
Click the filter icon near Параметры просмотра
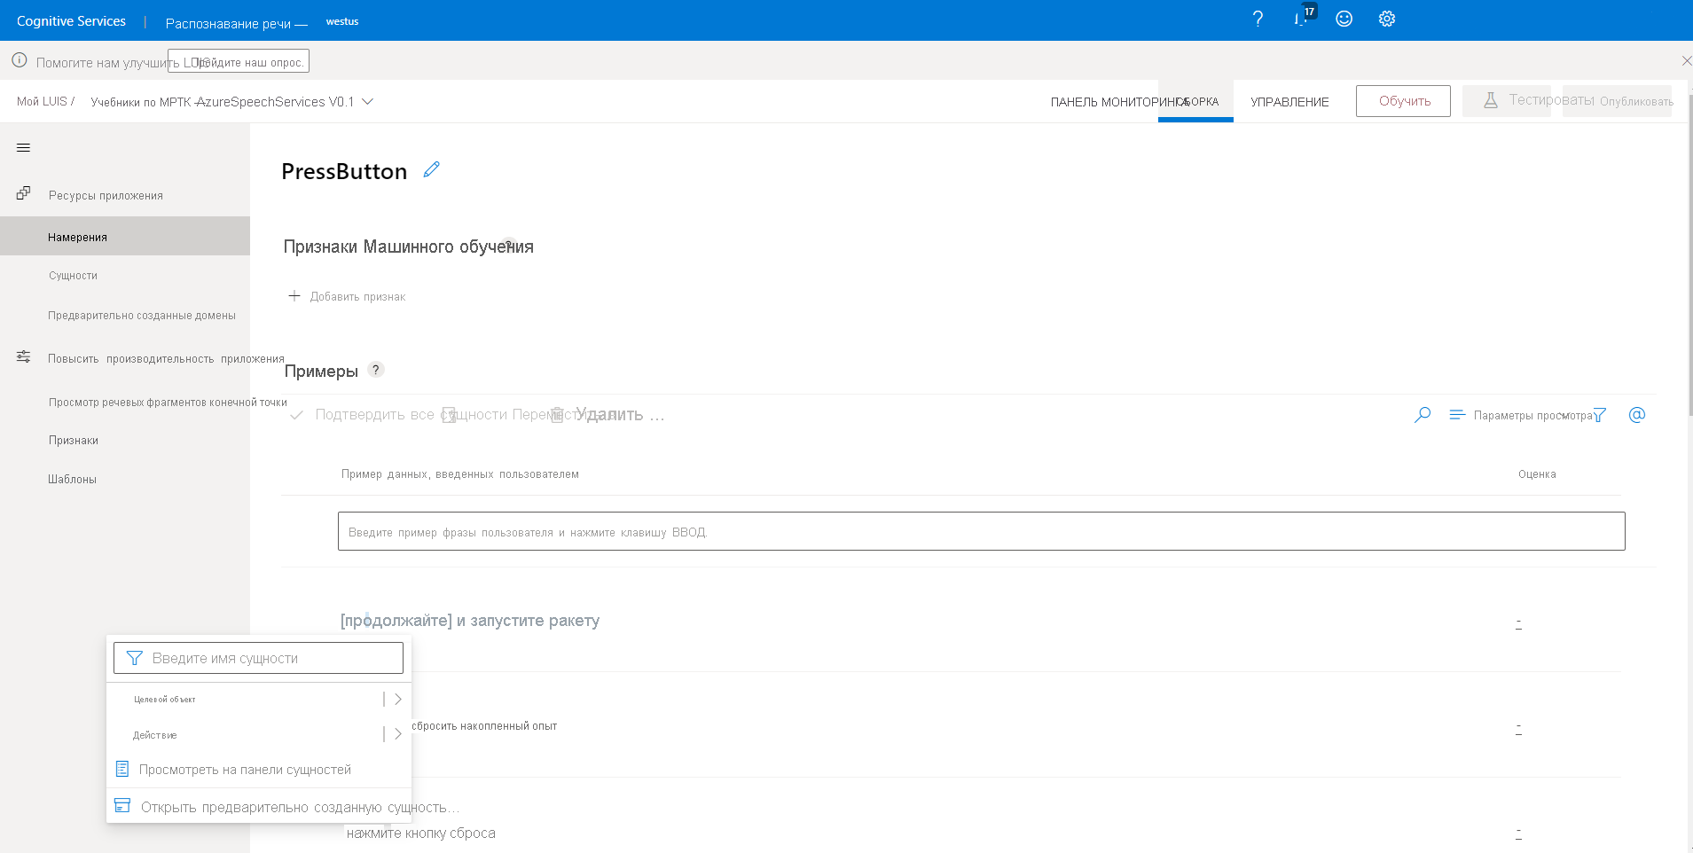pyautogui.click(x=1599, y=414)
